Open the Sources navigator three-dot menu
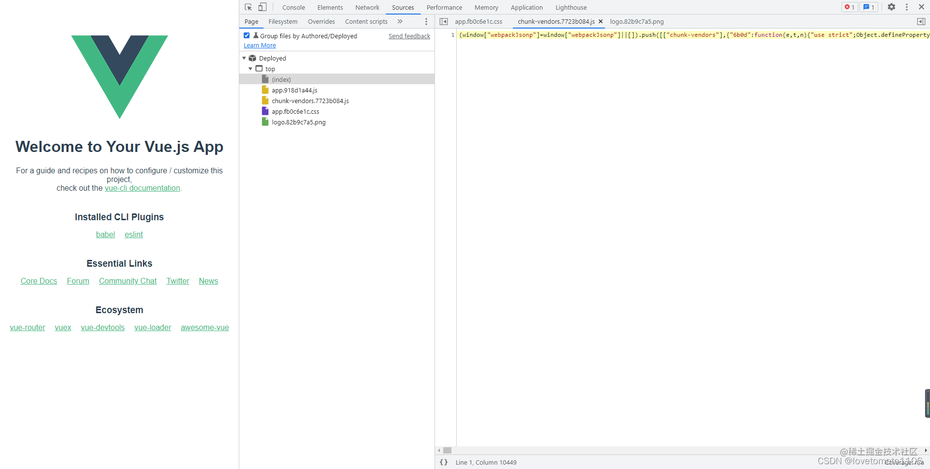This screenshot has height=469, width=930. [426, 21]
